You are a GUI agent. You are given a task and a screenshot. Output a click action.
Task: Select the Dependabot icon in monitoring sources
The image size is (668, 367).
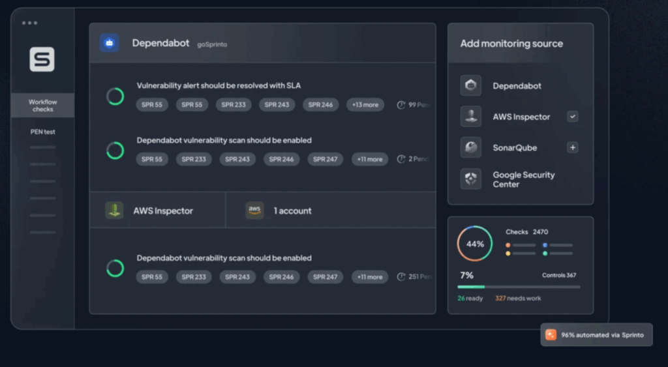[470, 85]
